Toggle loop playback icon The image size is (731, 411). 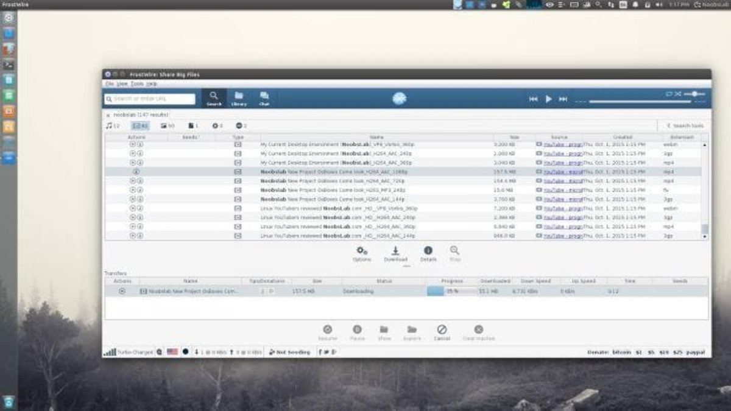669,94
